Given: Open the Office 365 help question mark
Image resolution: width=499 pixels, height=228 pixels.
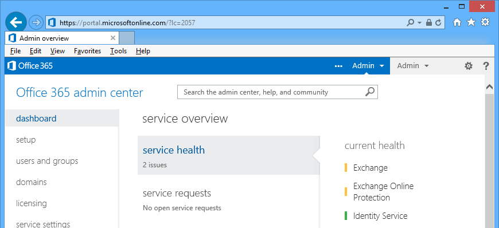Looking at the screenshot, I should tap(486, 66).
